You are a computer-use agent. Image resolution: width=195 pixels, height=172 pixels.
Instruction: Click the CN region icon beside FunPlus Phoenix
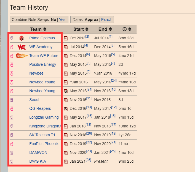pyautogui.click(x=12, y=144)
